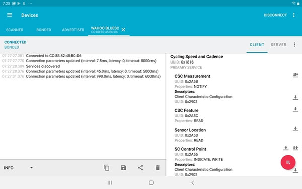Save the log with the floppy icon
This screenshot has width=302, height=189.
point(124,168)
